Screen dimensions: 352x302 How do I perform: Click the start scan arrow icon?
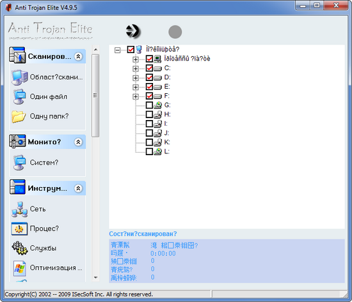133,31
